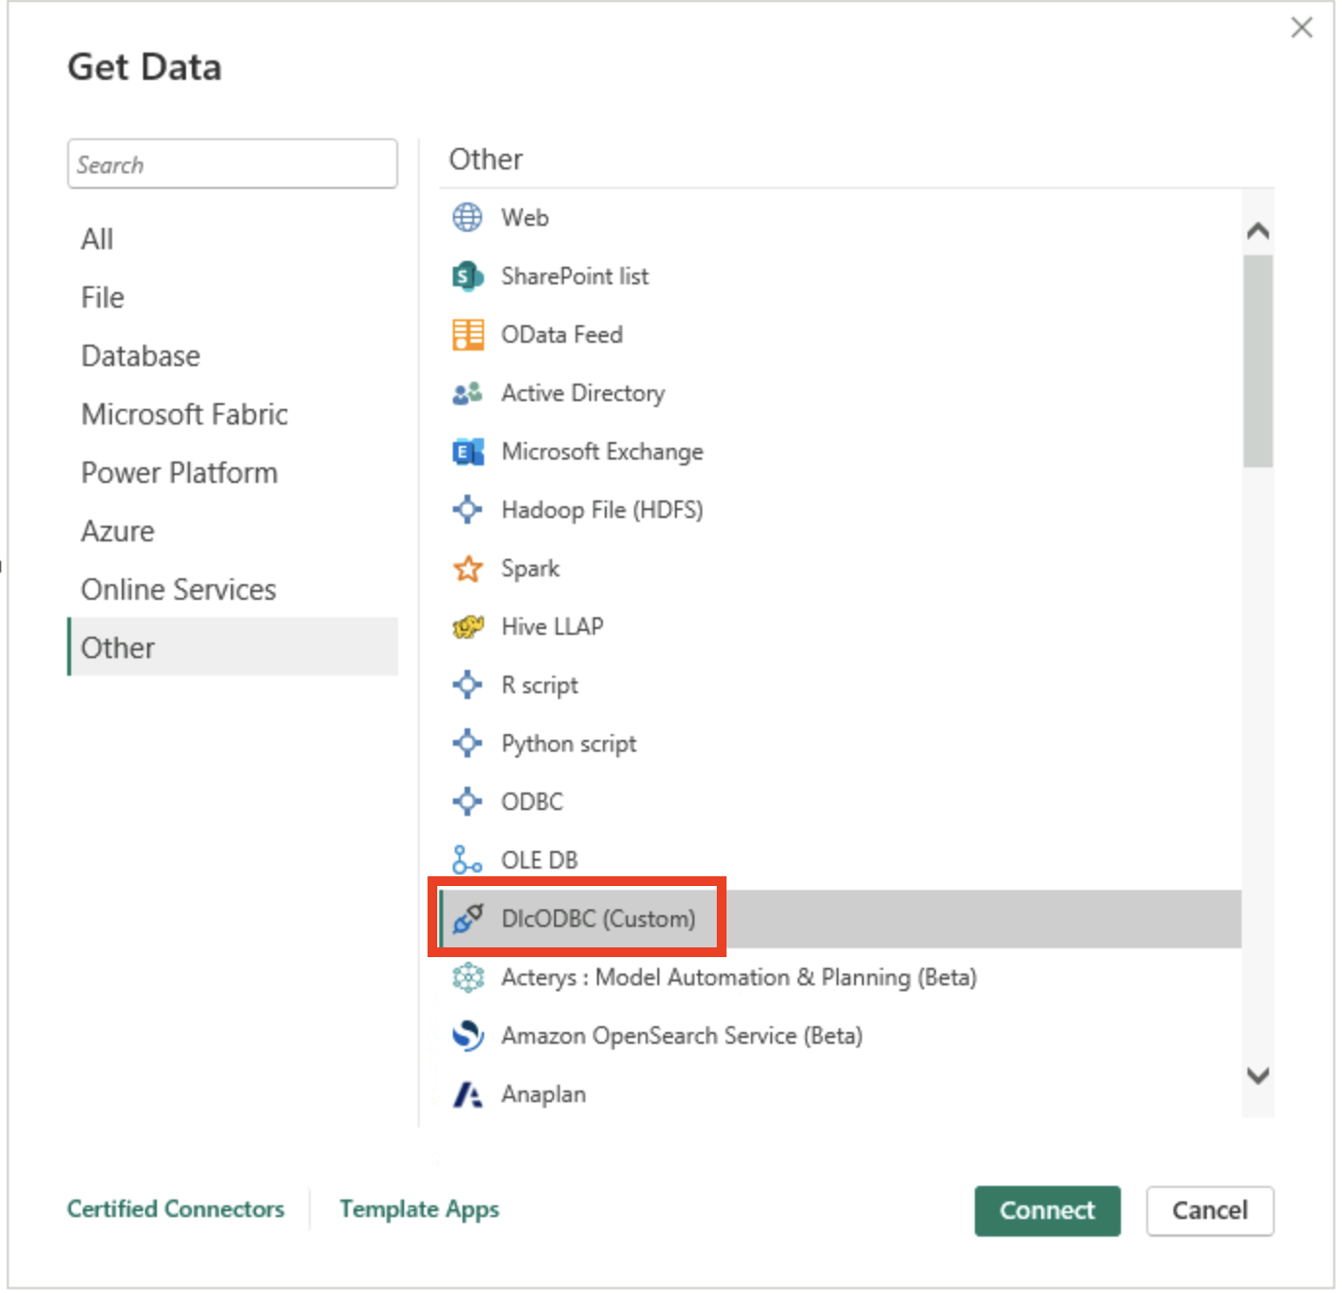Select the Spark star icon
The width and height of the screenshot is (1342, 1293).
click(x=467, y=569)
